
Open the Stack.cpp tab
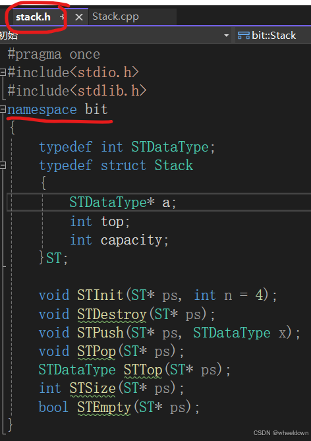115,16
